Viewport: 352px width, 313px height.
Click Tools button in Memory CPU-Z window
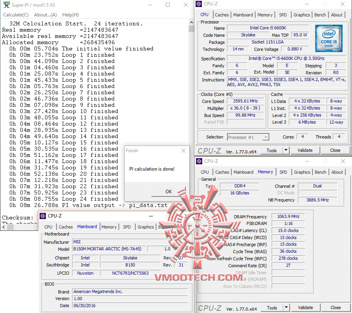point(272,308)
